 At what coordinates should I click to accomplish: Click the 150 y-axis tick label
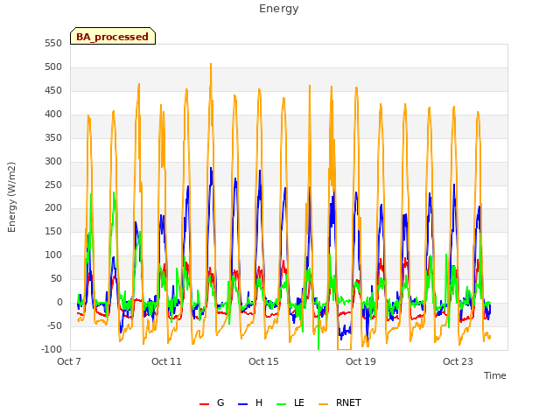pyautogui.click(x=53, y=231)
